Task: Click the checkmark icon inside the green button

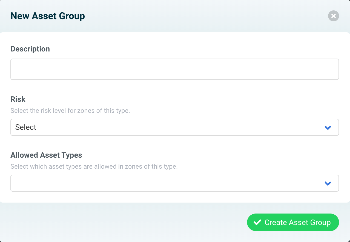Action: (x=257, y=222)
